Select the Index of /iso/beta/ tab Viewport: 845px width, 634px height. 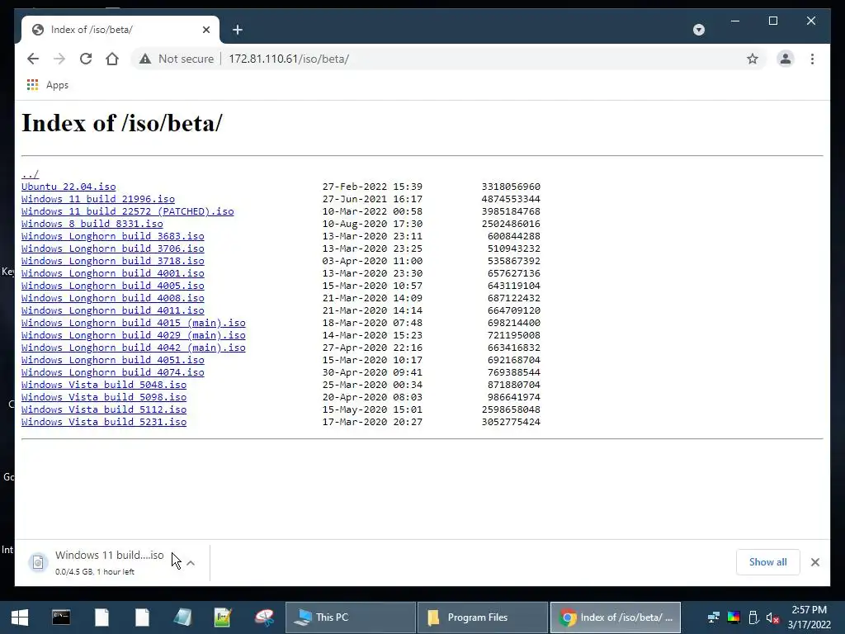click(120, 30)
